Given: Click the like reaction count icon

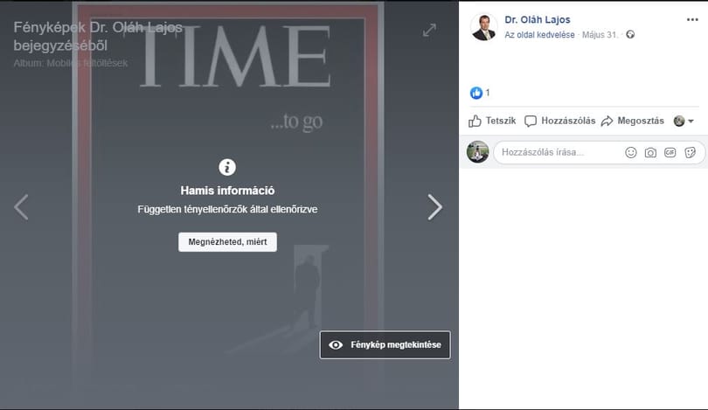Looking at the screenshot, I should pyautogui.click(x=475, y=93).
